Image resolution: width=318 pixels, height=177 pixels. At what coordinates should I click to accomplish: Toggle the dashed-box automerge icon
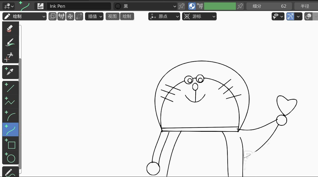pos(79,16)
